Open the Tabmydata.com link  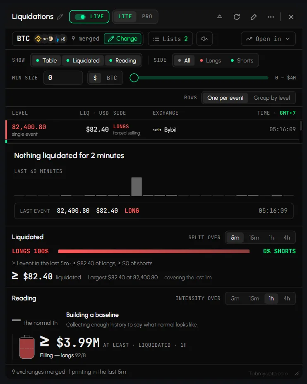click(x=269, y=374)
